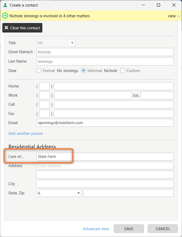Choose the Custom salutation radio button
The height and width of the screenshot is (237, 182).
122,70
